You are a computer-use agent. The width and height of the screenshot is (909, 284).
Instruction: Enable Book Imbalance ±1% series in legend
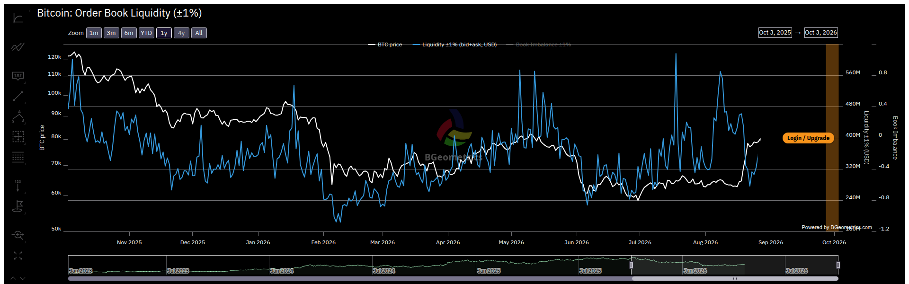[x=539, y=44]
